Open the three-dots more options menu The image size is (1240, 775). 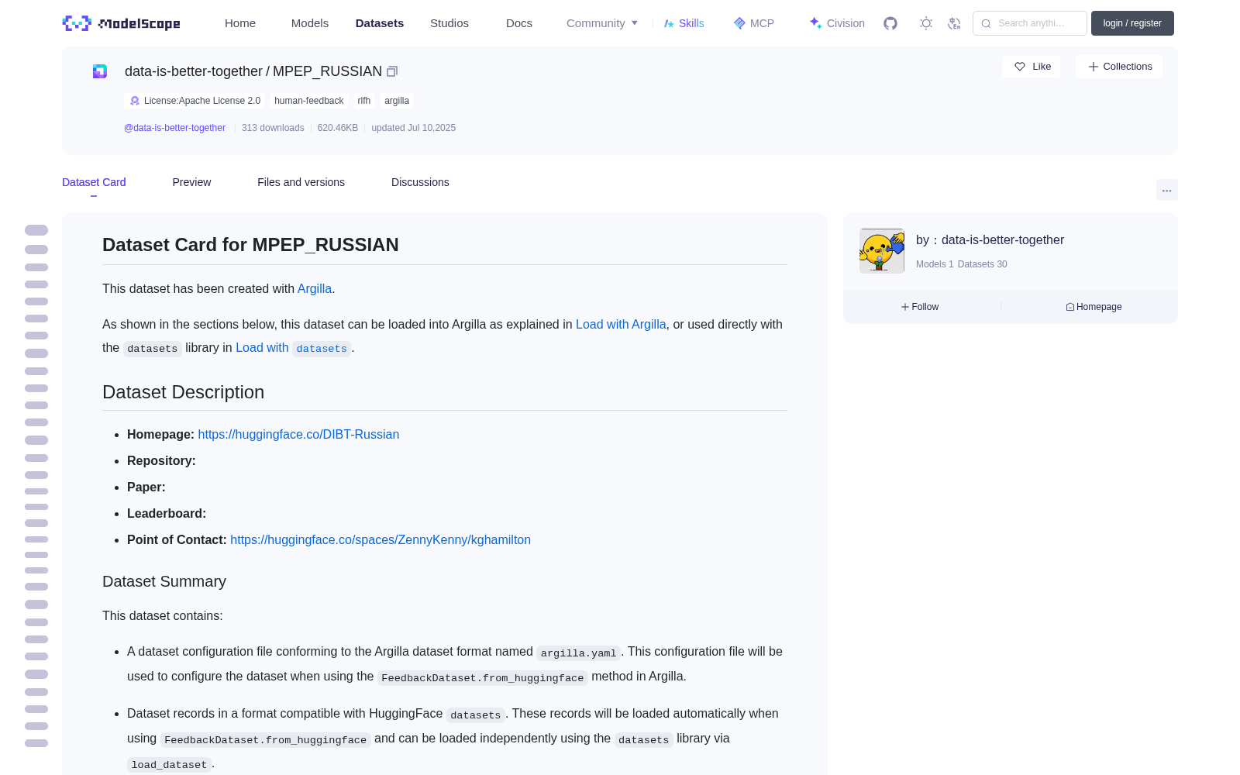1166,190
